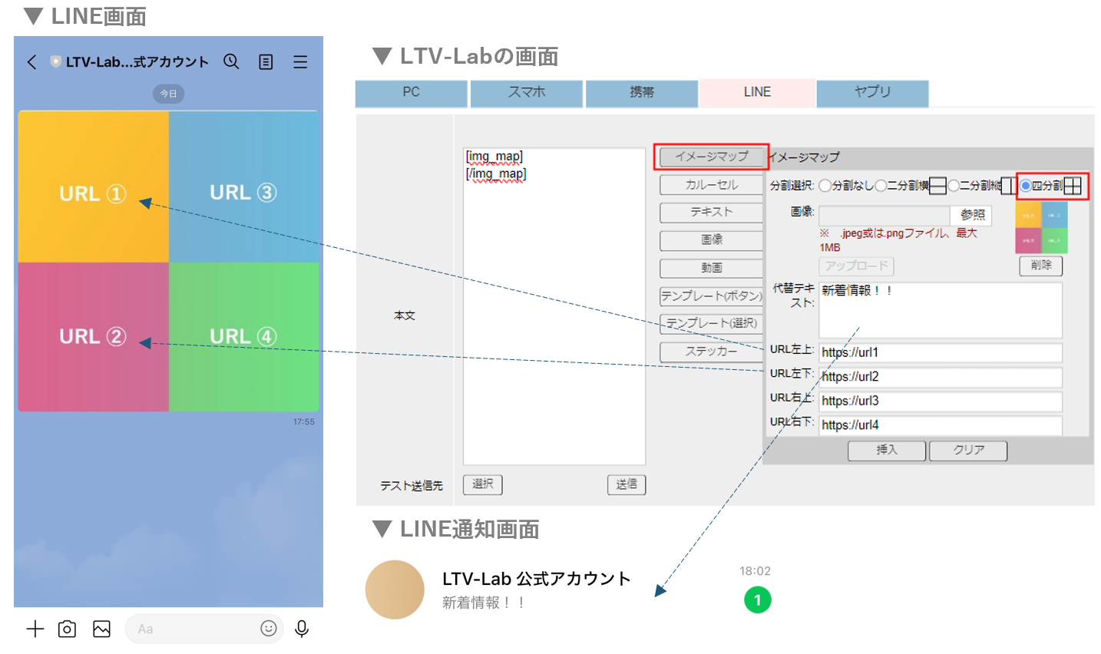Switch to the スマホ tab
Image resolution: width=1101 pixels, height=654 pixels.
[x=527, y=93]
